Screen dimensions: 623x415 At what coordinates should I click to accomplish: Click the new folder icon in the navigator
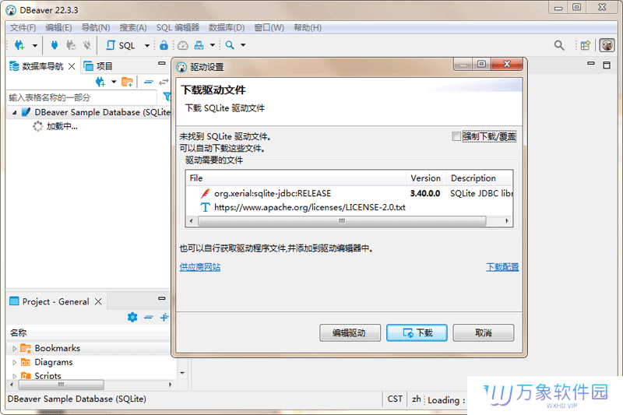pyautogui.click(x=127, y=83)
